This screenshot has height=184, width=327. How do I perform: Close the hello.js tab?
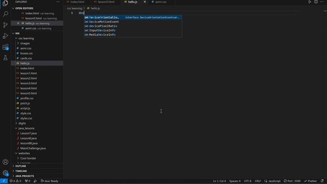[145, 2]
